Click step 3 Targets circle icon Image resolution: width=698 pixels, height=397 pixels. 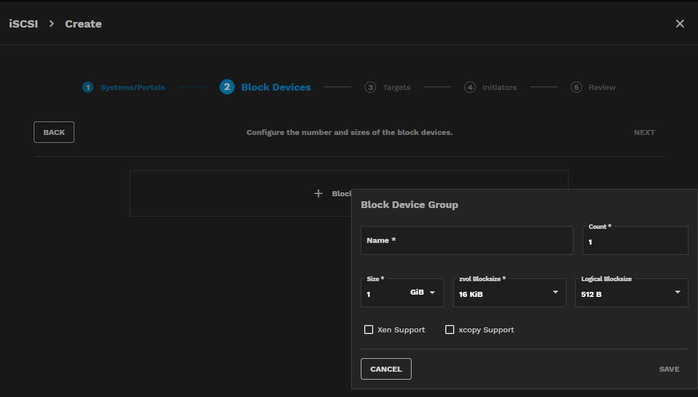(x=370, y=87)
